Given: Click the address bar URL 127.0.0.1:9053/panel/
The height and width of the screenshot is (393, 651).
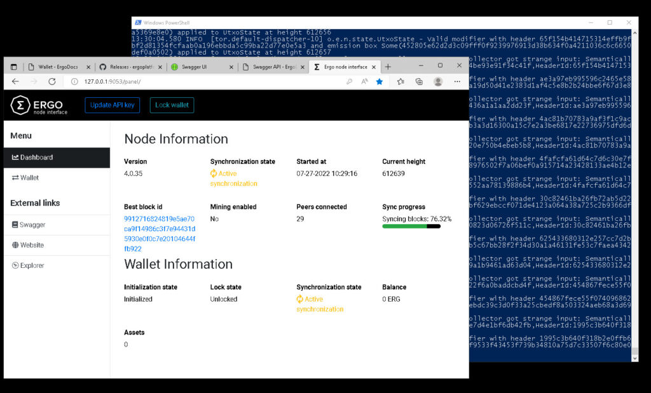Looking at the screenshot, I should click(113, 82).
